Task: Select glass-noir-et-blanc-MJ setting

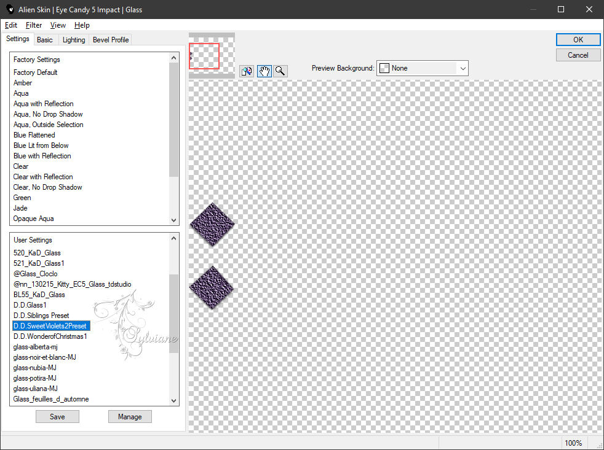Action: [45, 357]
